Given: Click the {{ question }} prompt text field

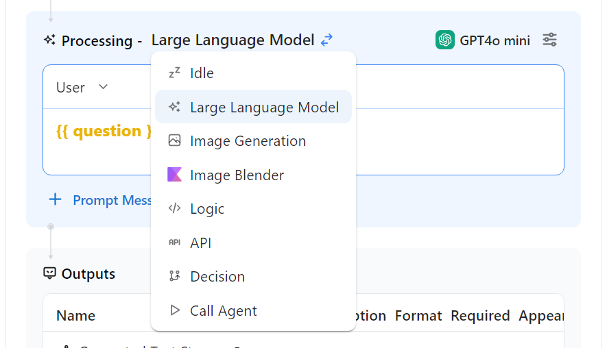Looking at the screenshot, I should pos(103,131).
